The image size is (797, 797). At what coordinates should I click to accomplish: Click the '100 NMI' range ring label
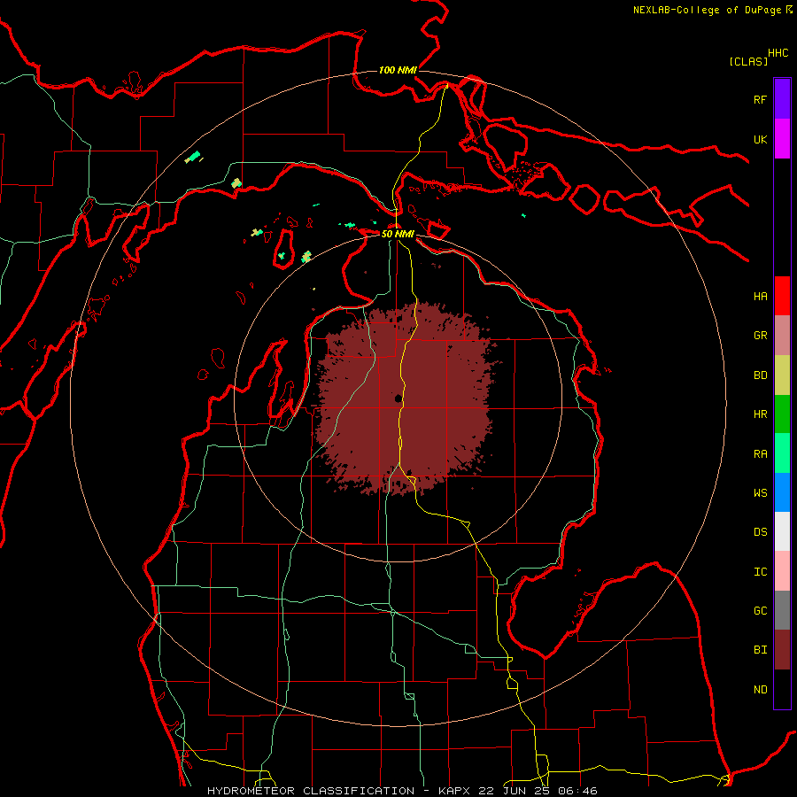(398, 70)
